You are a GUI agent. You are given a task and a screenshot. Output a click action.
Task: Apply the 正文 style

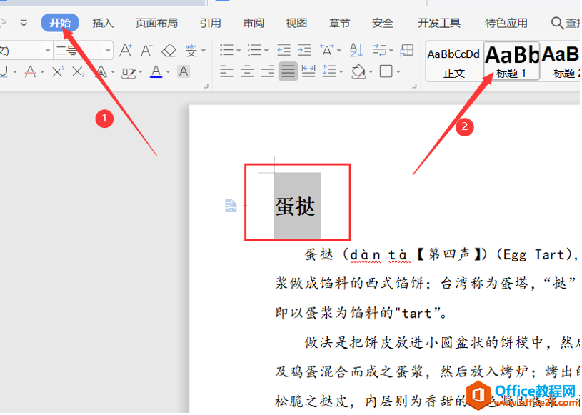pos(454,61)
